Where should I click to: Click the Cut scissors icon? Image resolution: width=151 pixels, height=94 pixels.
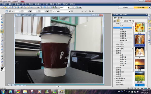22,7
